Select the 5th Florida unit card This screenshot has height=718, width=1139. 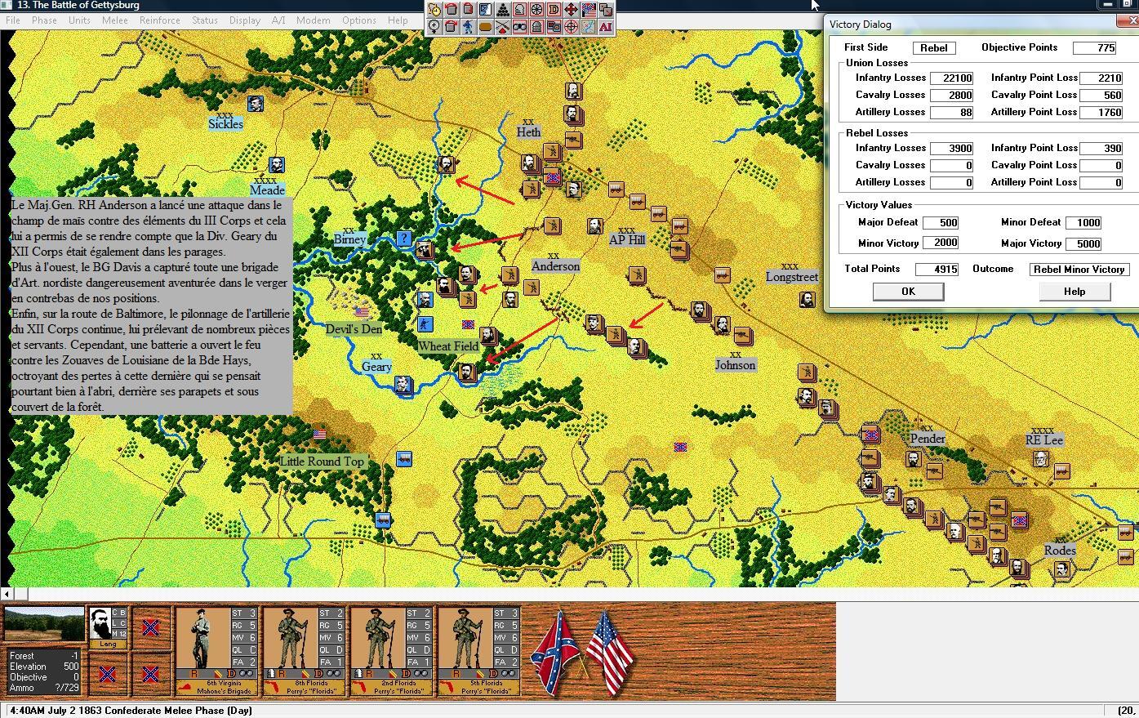[x=480, y=651]
